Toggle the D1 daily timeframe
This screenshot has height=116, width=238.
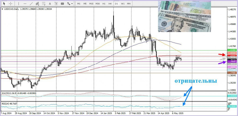[x=116, y=4]
